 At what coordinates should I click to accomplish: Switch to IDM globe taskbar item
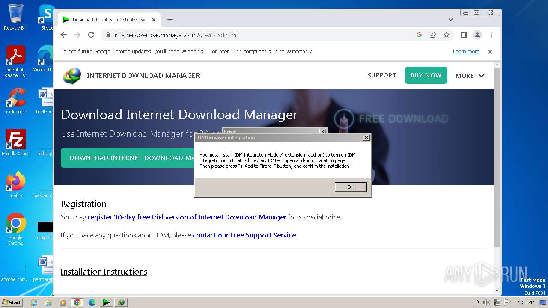point(121,302)
